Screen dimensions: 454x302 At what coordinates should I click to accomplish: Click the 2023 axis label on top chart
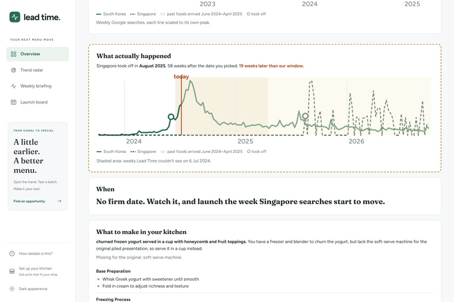tap(208, 4)
